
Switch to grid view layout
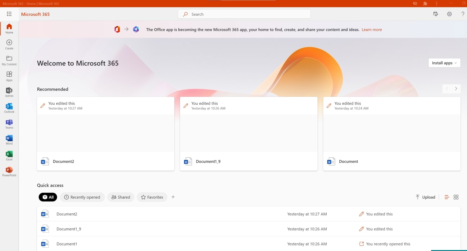pyautogui.click(x=456, y=197)
